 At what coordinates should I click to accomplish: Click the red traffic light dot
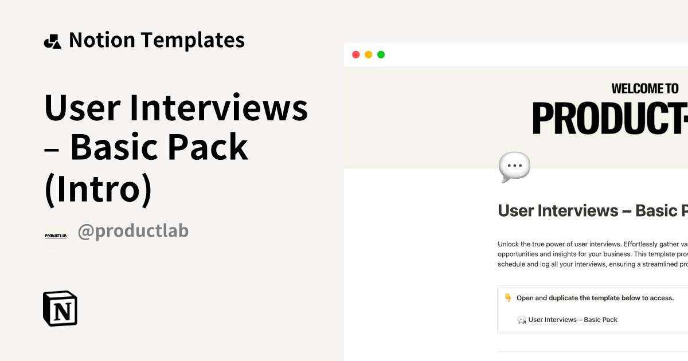click(x=356, y=54)
